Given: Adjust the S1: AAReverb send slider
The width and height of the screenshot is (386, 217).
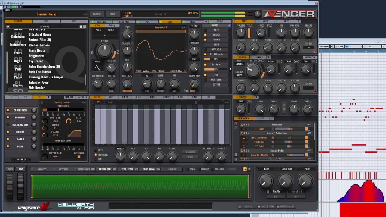Looking at the screenshot, I should [x=216, y=59].
